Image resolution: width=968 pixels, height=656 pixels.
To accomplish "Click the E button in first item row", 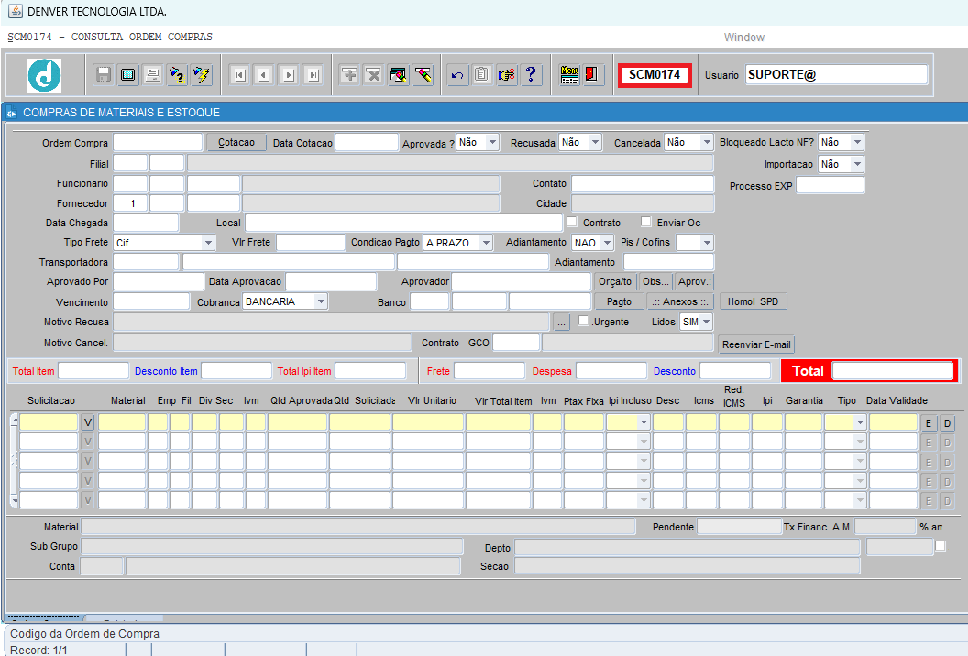I will tap(928, 422).
